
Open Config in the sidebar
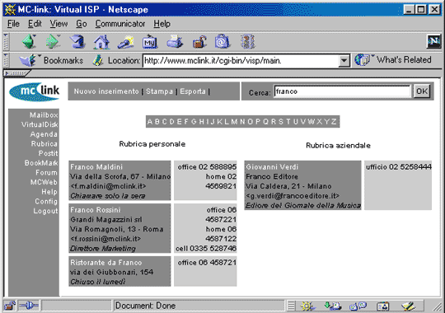[46, 202]
